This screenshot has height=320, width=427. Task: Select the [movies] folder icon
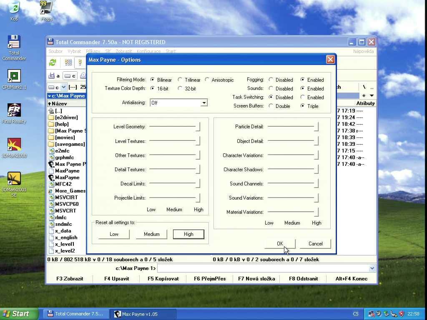(51, 137)
